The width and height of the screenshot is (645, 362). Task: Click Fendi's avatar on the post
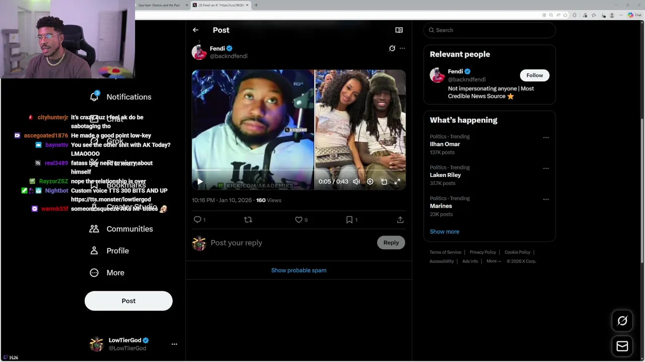(199, 52)
